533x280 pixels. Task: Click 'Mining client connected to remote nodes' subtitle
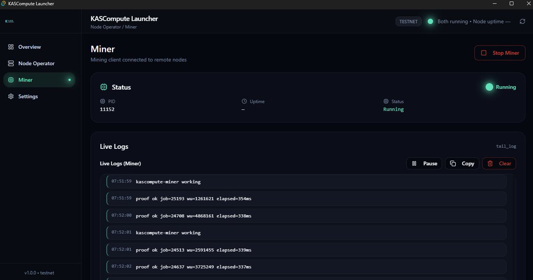coord(139,60)
